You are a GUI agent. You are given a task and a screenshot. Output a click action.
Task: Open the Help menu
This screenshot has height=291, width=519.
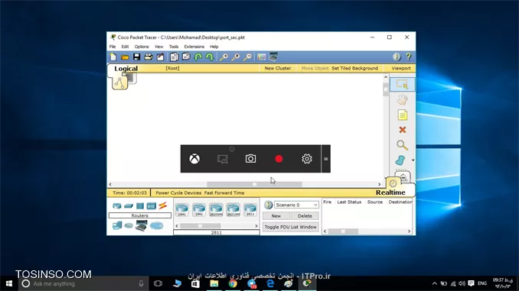coord(214,47)
